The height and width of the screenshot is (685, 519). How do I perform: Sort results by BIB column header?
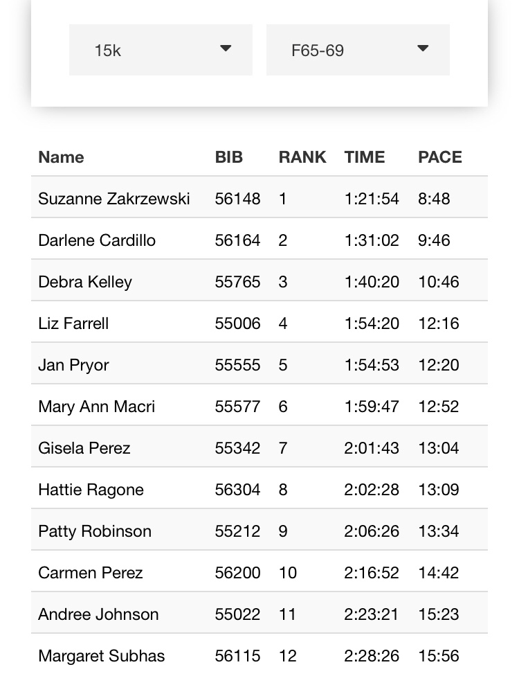pos(229,157)
